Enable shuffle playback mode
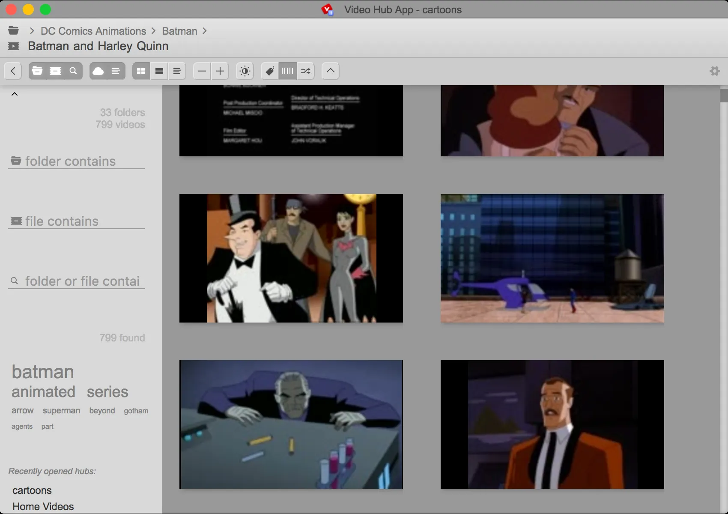 (x=305, y=71)
